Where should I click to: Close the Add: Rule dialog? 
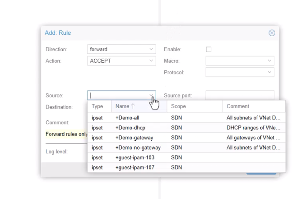click(272, 33)
